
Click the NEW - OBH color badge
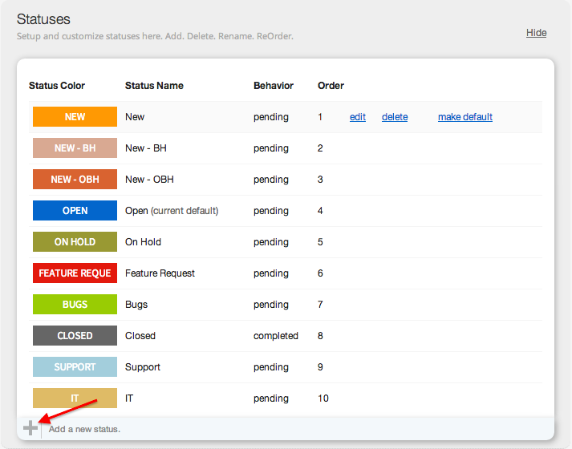click(75, 180)
